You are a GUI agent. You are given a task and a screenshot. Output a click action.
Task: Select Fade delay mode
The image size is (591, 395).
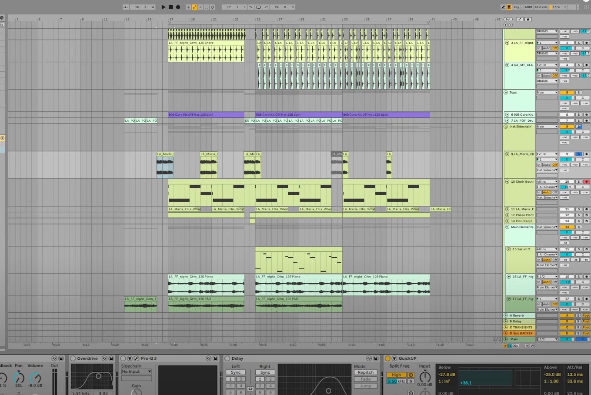[366, 379]
